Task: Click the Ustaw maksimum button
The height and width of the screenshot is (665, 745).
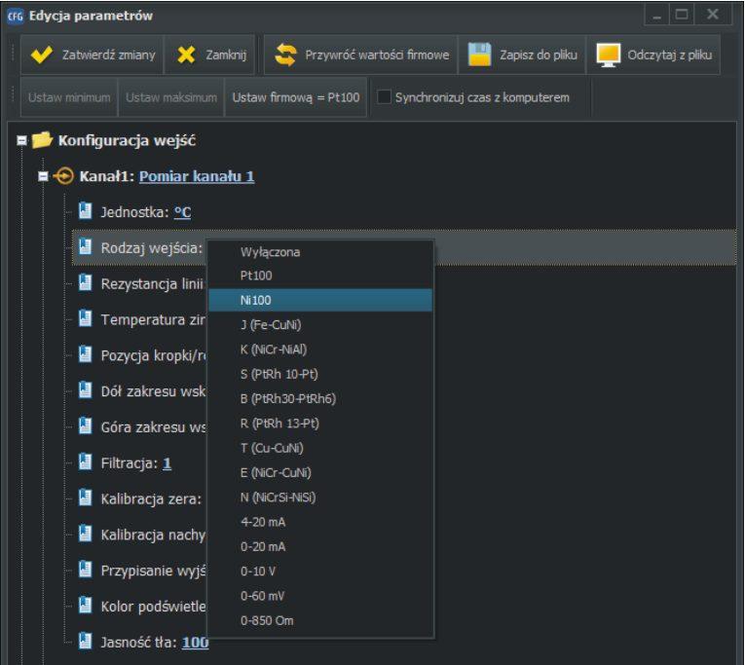Action: click(x=171, y=97)
